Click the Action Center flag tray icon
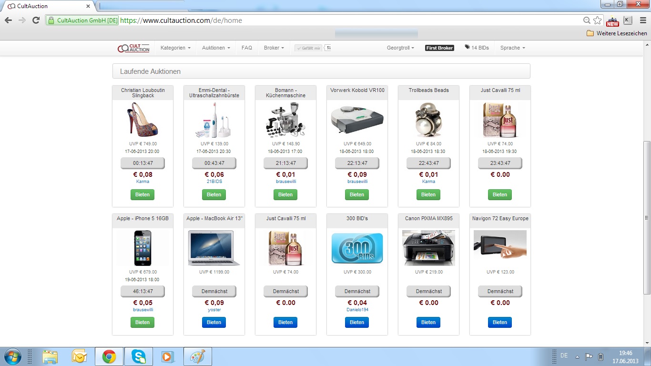The image size is (651, 366). [589, 356]
